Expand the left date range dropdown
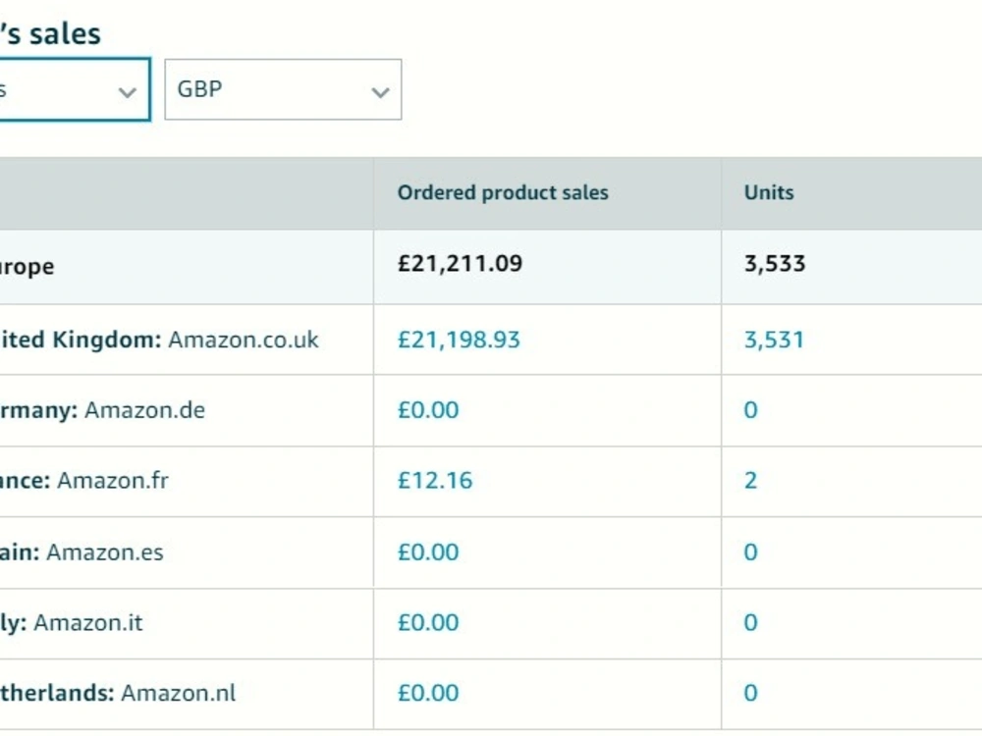 click(74, 89)
